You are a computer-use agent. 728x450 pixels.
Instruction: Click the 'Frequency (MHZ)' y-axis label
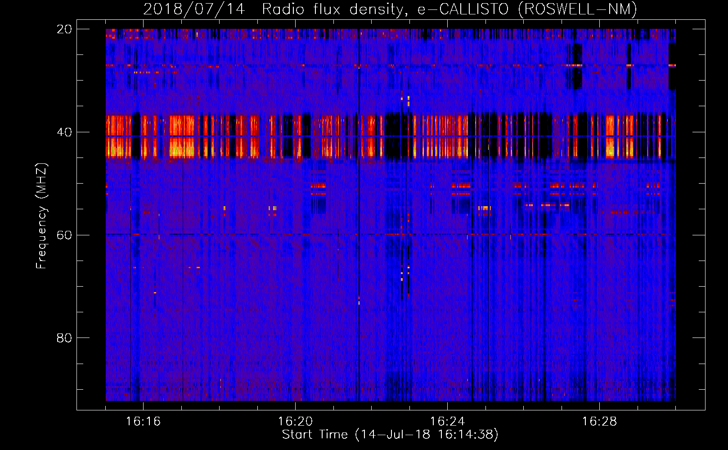41,216
